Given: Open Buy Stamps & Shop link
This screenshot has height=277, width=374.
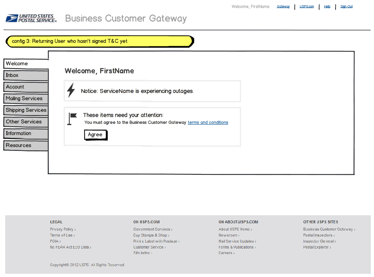Looking at the screenshot, I should point(151,235).
